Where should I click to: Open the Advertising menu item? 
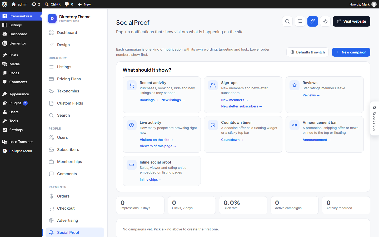(x=75, y=220)
